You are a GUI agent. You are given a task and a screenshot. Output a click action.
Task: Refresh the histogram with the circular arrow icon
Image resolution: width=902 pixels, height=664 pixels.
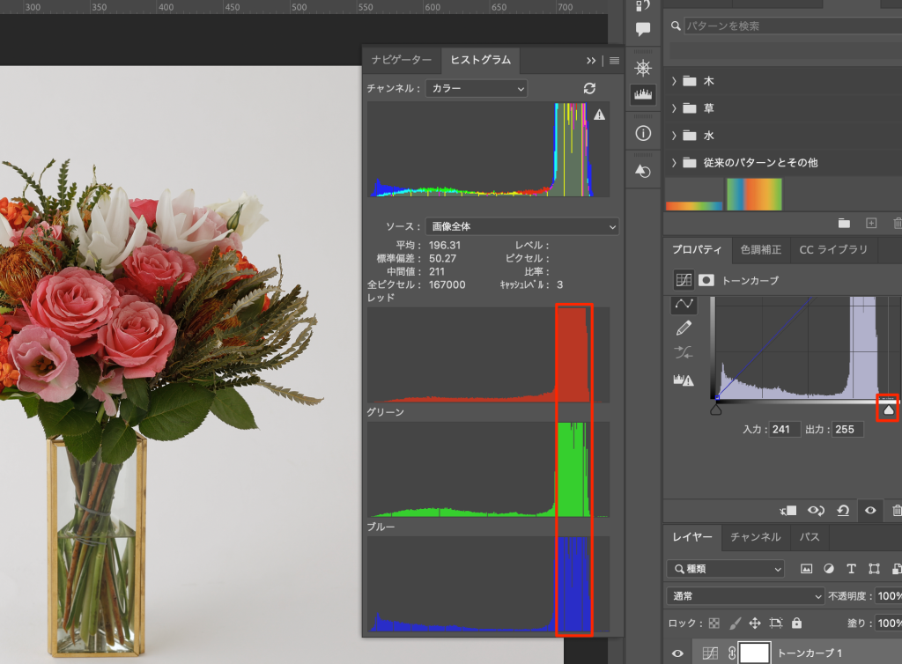tap(589, 88)
